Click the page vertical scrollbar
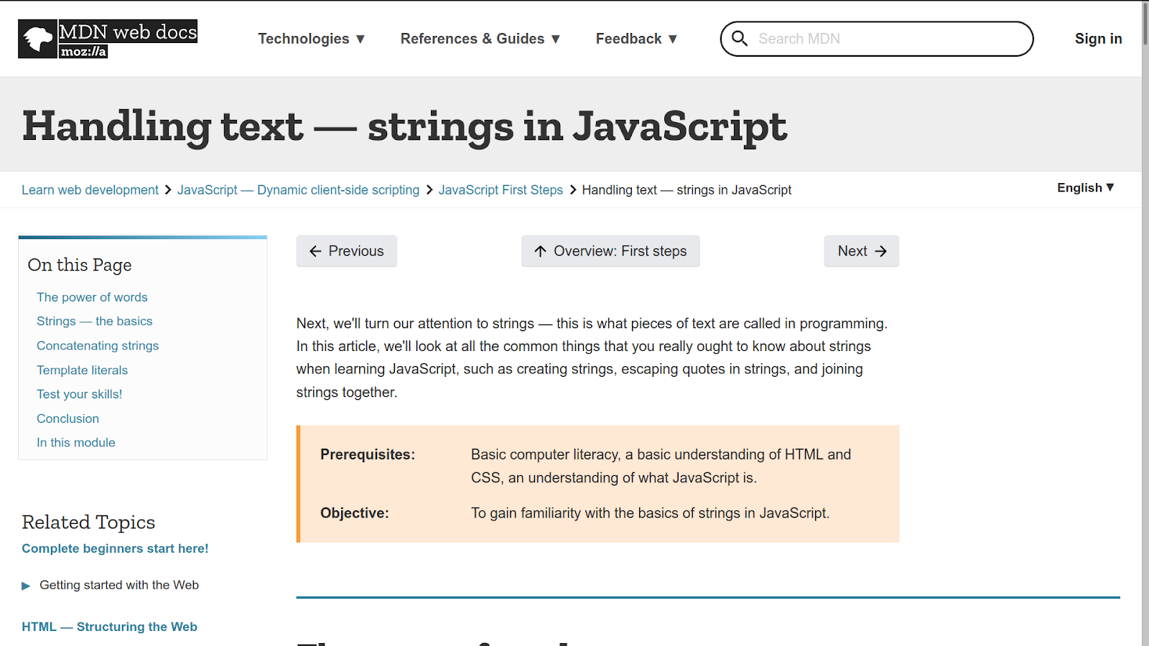1149x646 pixels. 1145,323
